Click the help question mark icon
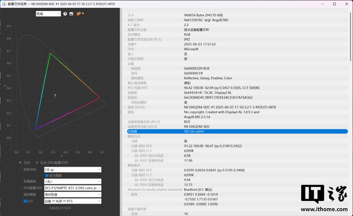Viewport: 353px width, 216px height. click(65, 14)
